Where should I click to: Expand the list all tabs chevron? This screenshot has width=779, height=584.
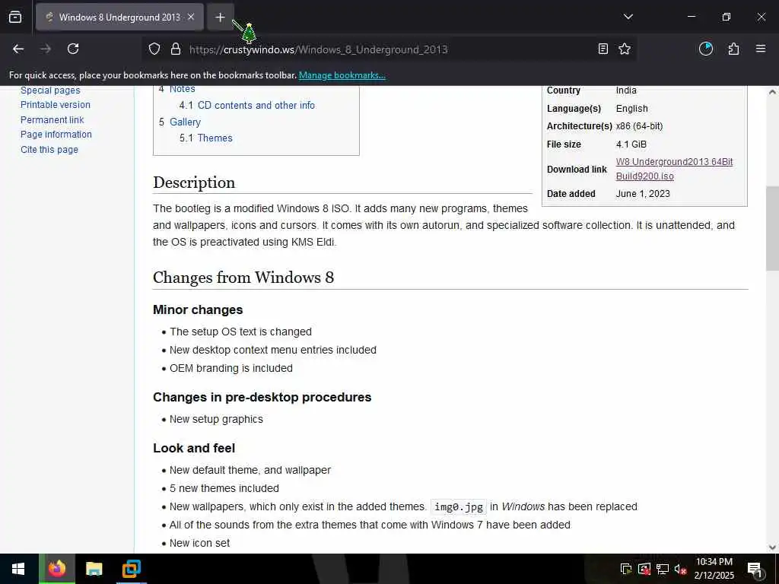[628, 17]
